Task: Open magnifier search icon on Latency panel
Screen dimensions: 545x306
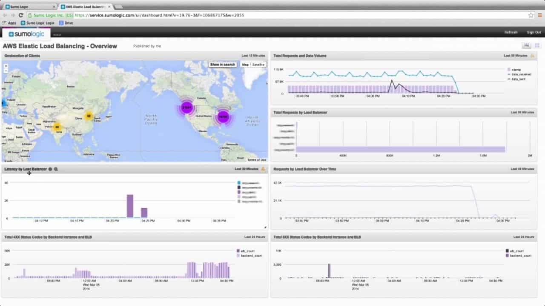Action: (56, 169)
